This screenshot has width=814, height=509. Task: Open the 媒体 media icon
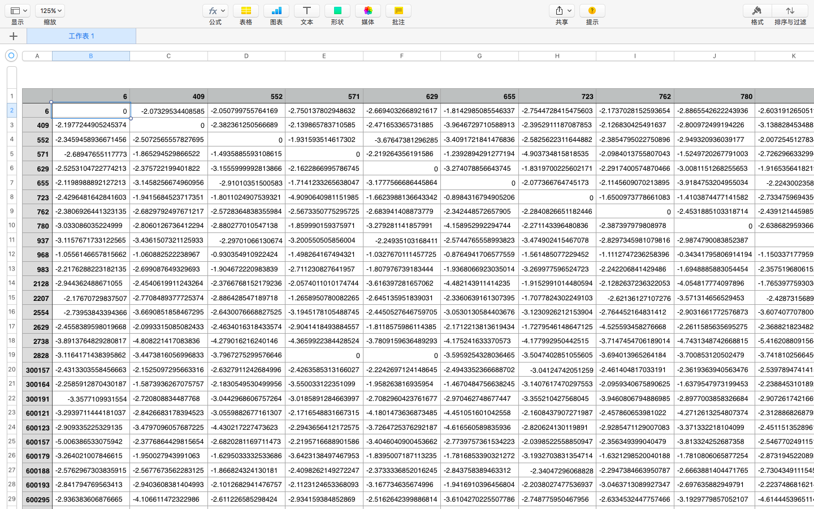pyautogui.click(x=368, y=11)
